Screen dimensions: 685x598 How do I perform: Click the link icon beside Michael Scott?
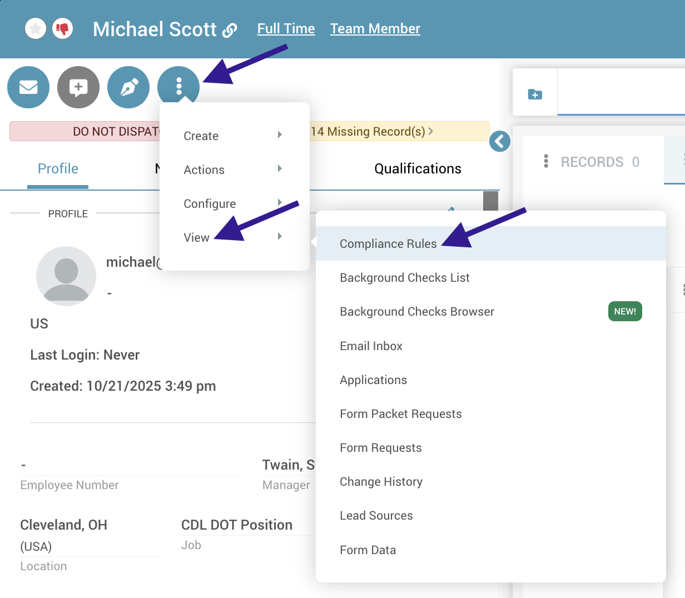click(x=230, y=30)
